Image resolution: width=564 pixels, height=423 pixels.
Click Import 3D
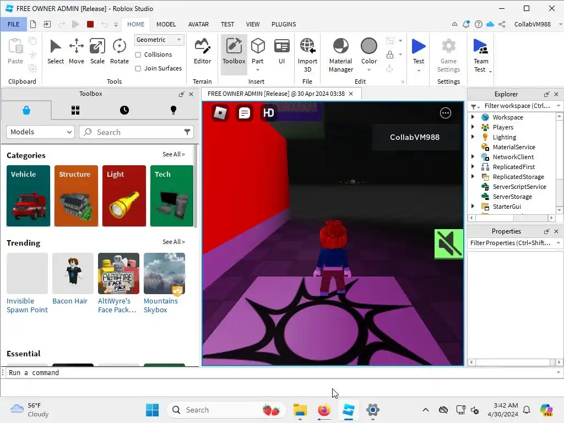(307, 55)
